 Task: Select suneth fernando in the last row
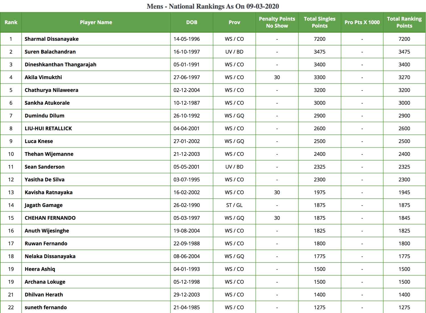[x=46, y=307]
